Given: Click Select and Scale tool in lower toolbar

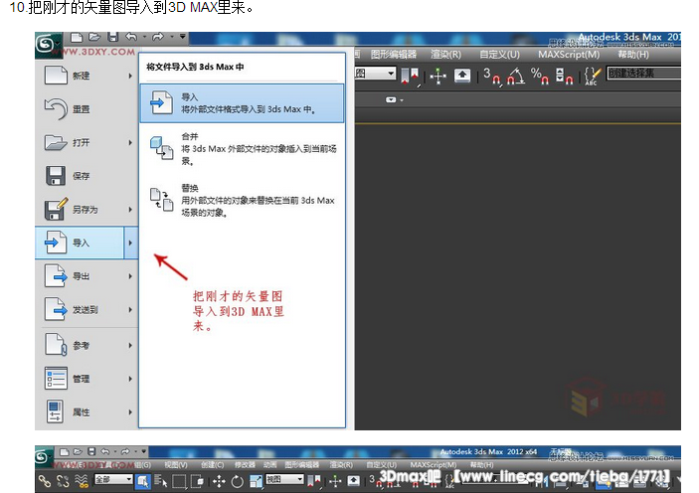Looking at the screenshot, I should point(256,481).
